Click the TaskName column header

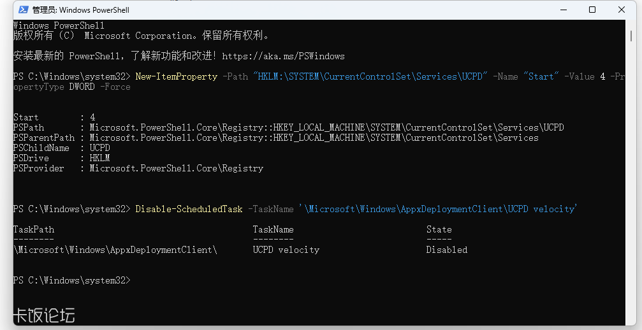273,229
